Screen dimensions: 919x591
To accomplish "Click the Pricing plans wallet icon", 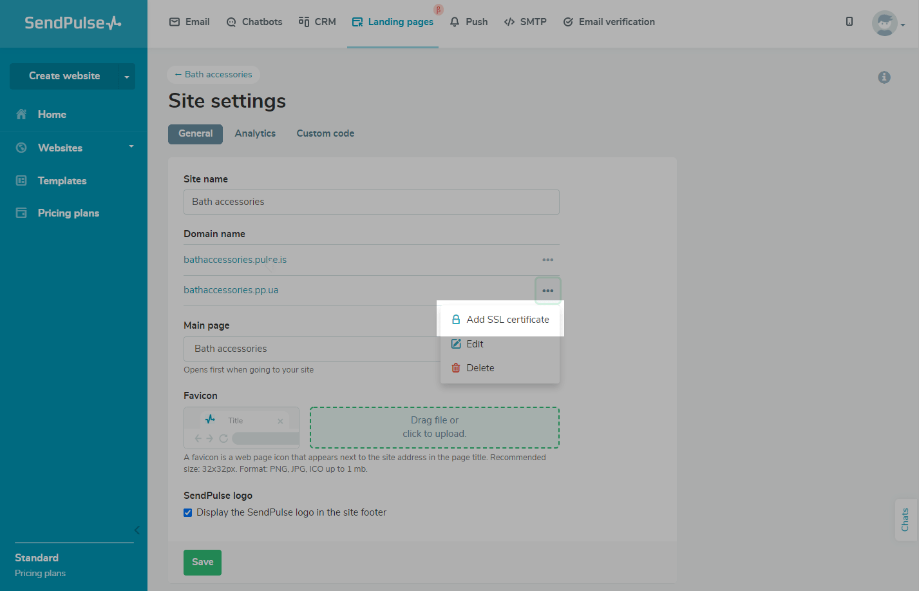I will [x=21, y=213].
